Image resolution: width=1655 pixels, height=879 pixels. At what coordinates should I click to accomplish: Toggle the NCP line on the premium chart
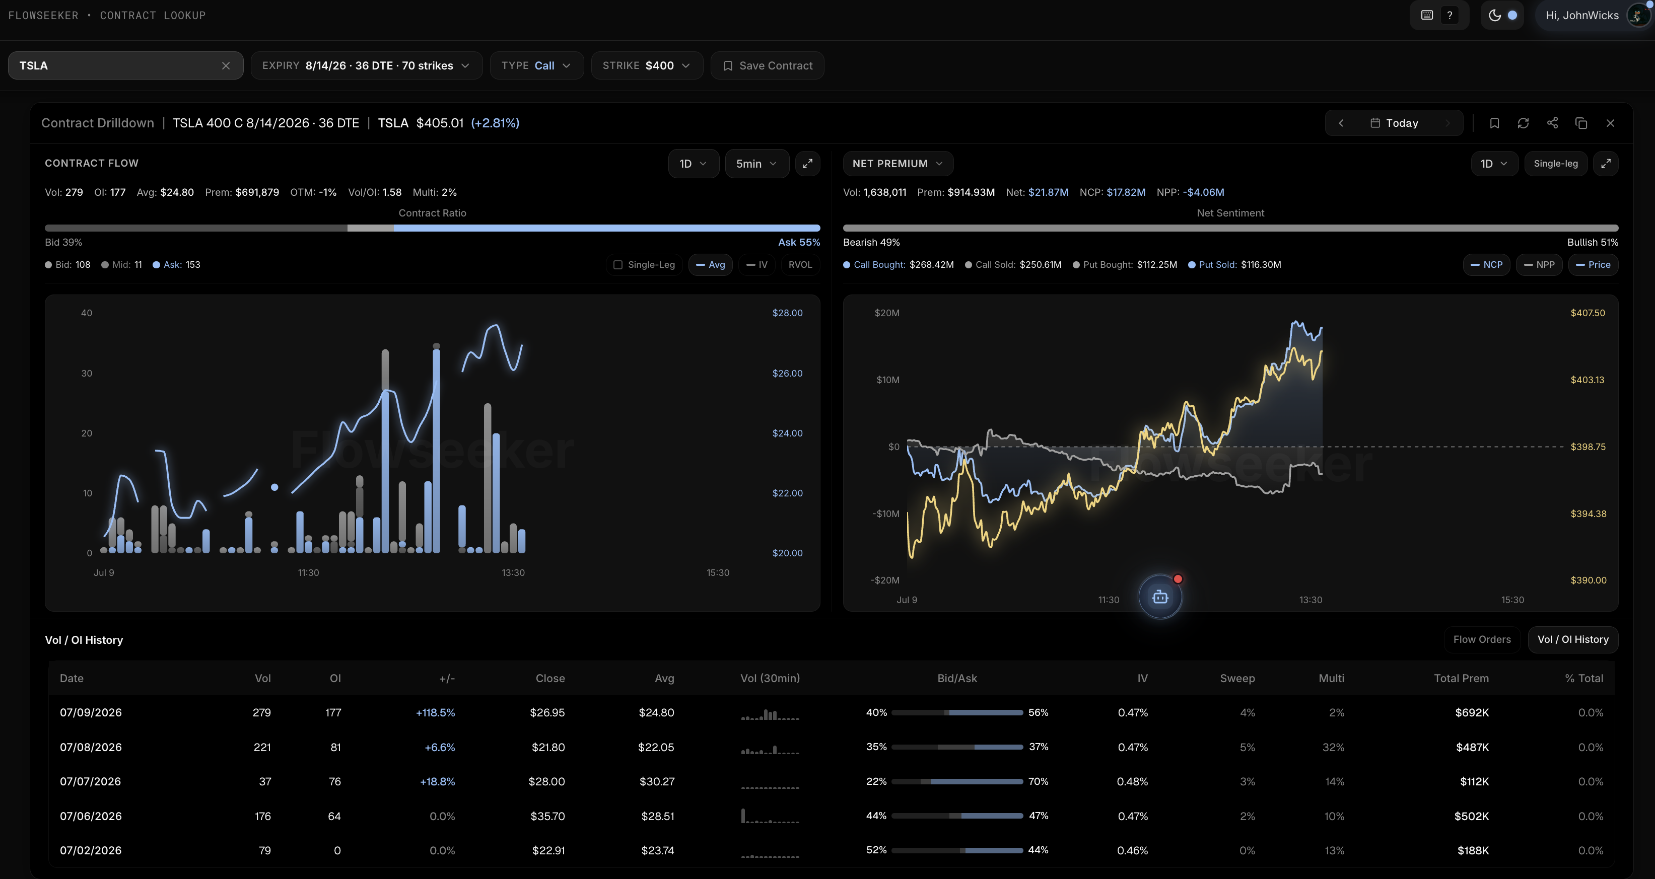point(1487,264)
